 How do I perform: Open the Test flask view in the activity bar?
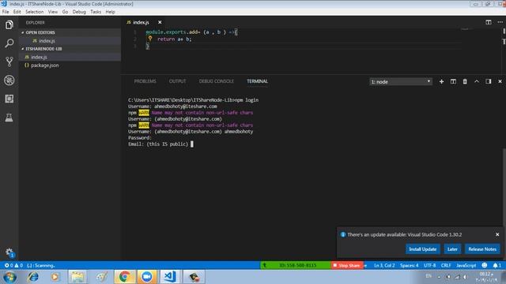pos(9,118)
